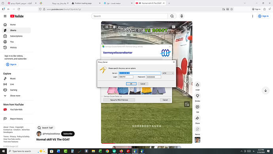The height and width of the screenshot is (154, 273).
Task: Open YouTube Kids link
Action: (x=16, y=110)
